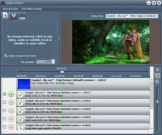Viewport: 162px width, 135px height.
Task: Play the [fra] 2 dts audio track
Action: point(11,102)
